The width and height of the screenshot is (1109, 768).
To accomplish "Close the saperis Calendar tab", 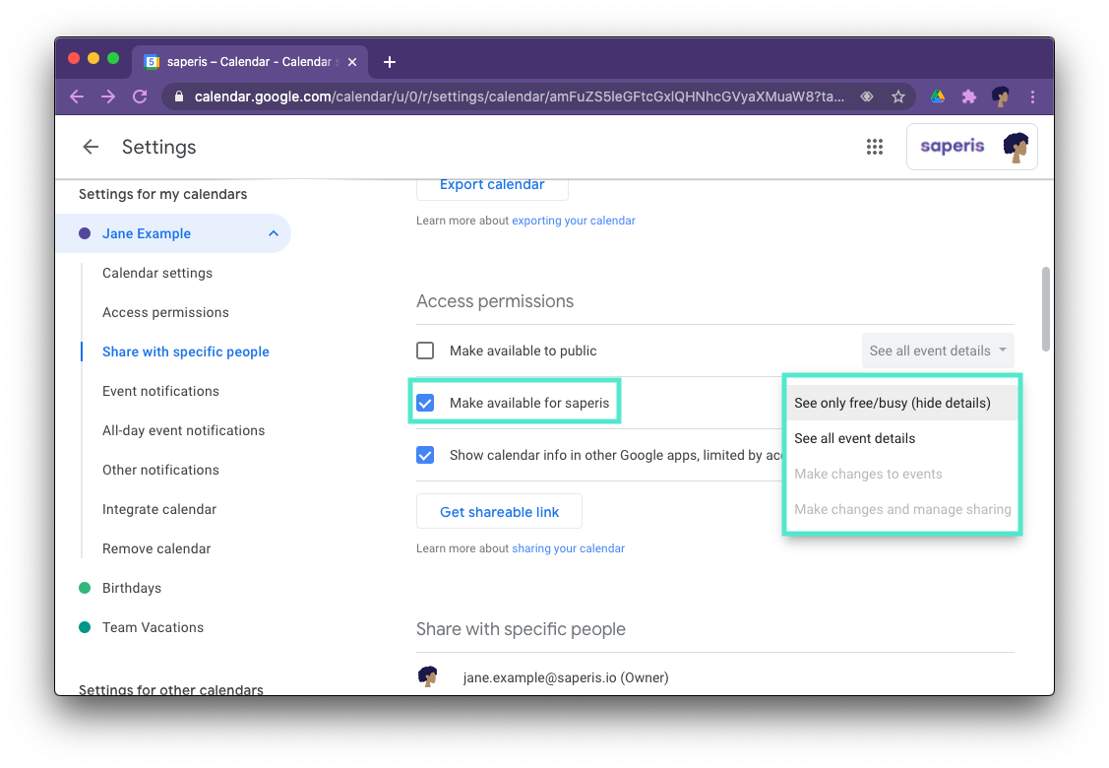I will (352, 62).
